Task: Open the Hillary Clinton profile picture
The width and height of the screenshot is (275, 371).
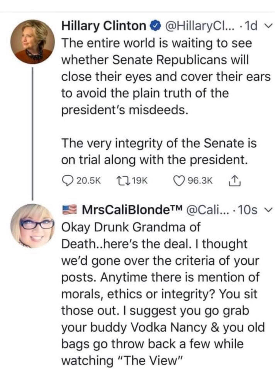Action: tap(32, 42)
